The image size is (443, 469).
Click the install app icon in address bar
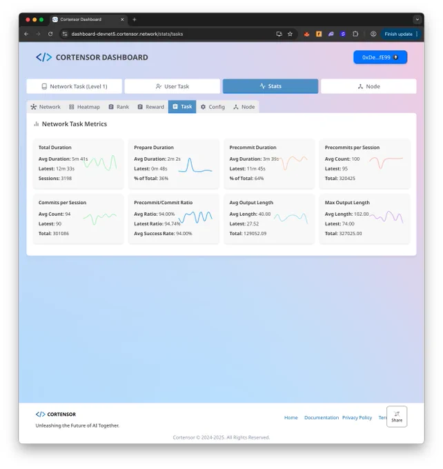279,34
